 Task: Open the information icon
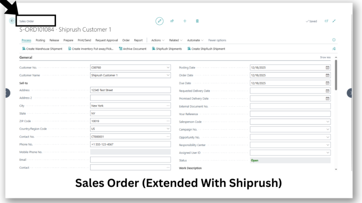334,40
